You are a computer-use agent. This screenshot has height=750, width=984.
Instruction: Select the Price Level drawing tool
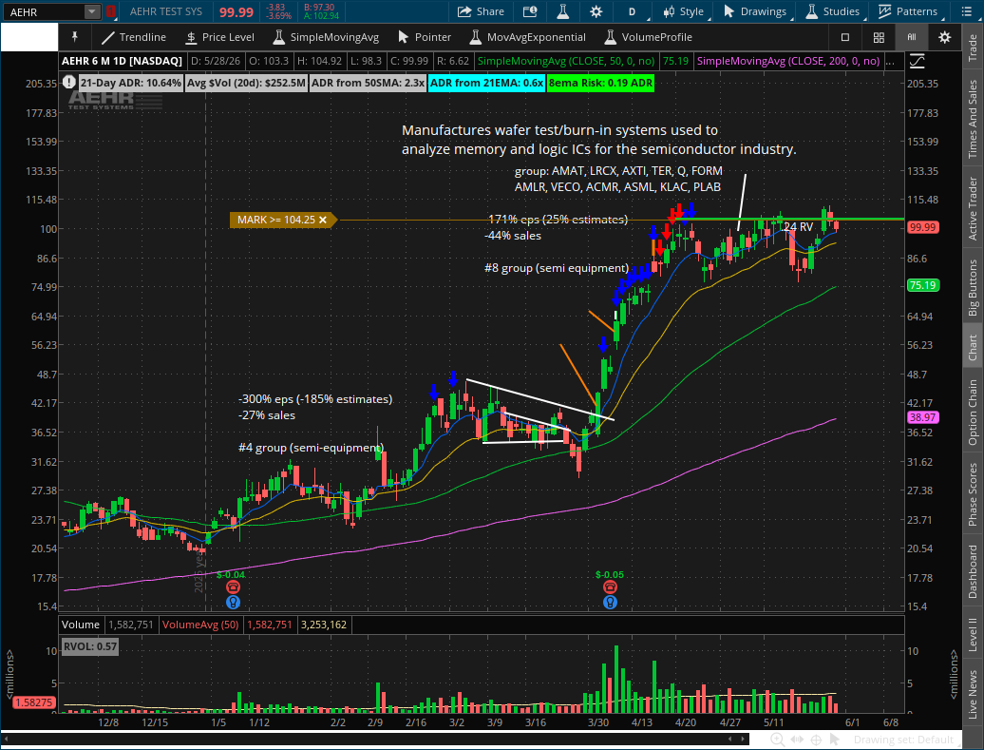219,37
